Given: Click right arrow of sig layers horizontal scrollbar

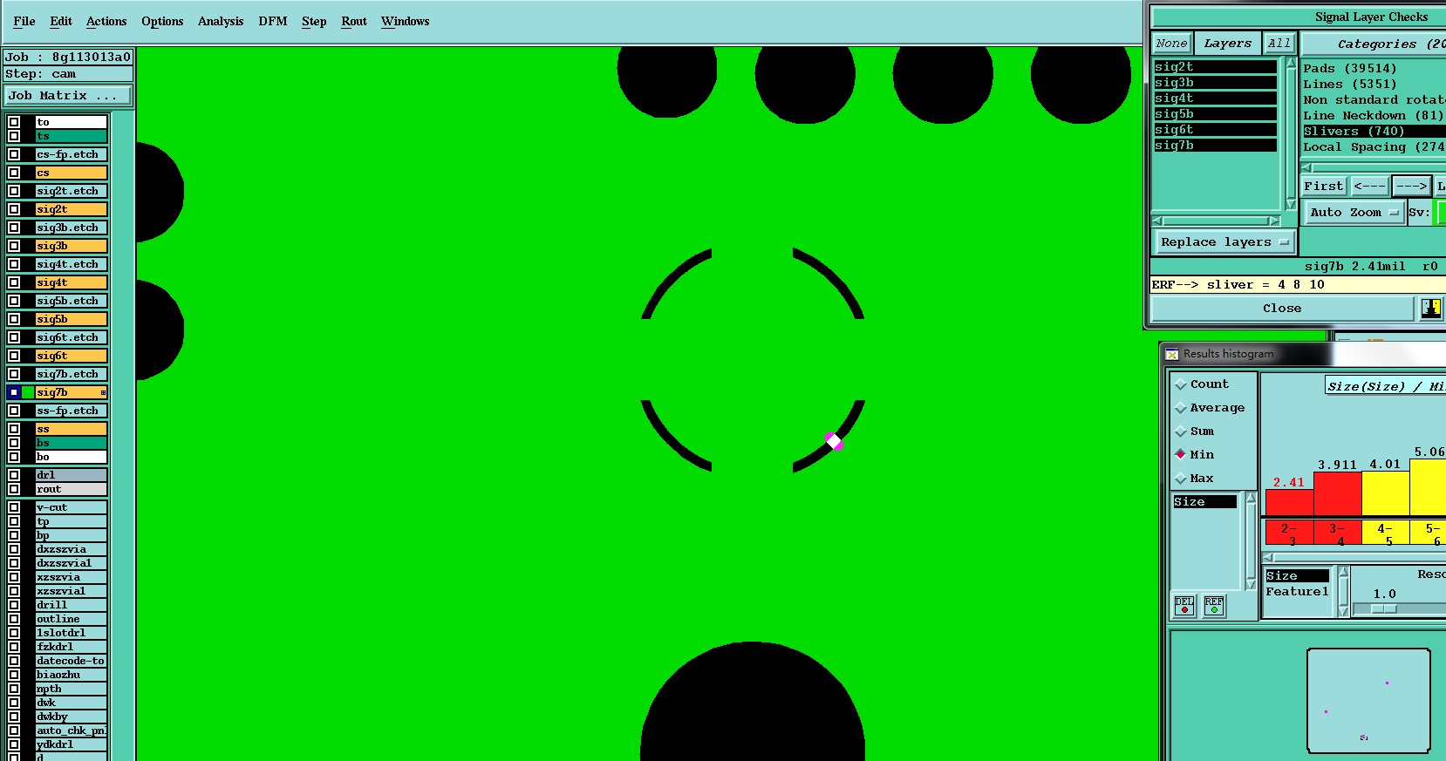Looking at the screenshot, I should coord(1273,221).
